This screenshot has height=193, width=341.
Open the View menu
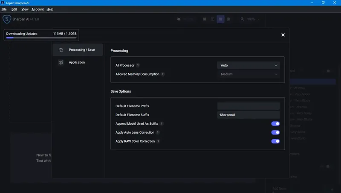click(x=25, y=9)
